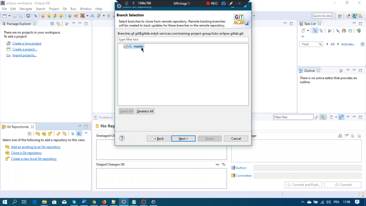Toggle hierarchical branch layout in Git Repositories

[73, 134]
